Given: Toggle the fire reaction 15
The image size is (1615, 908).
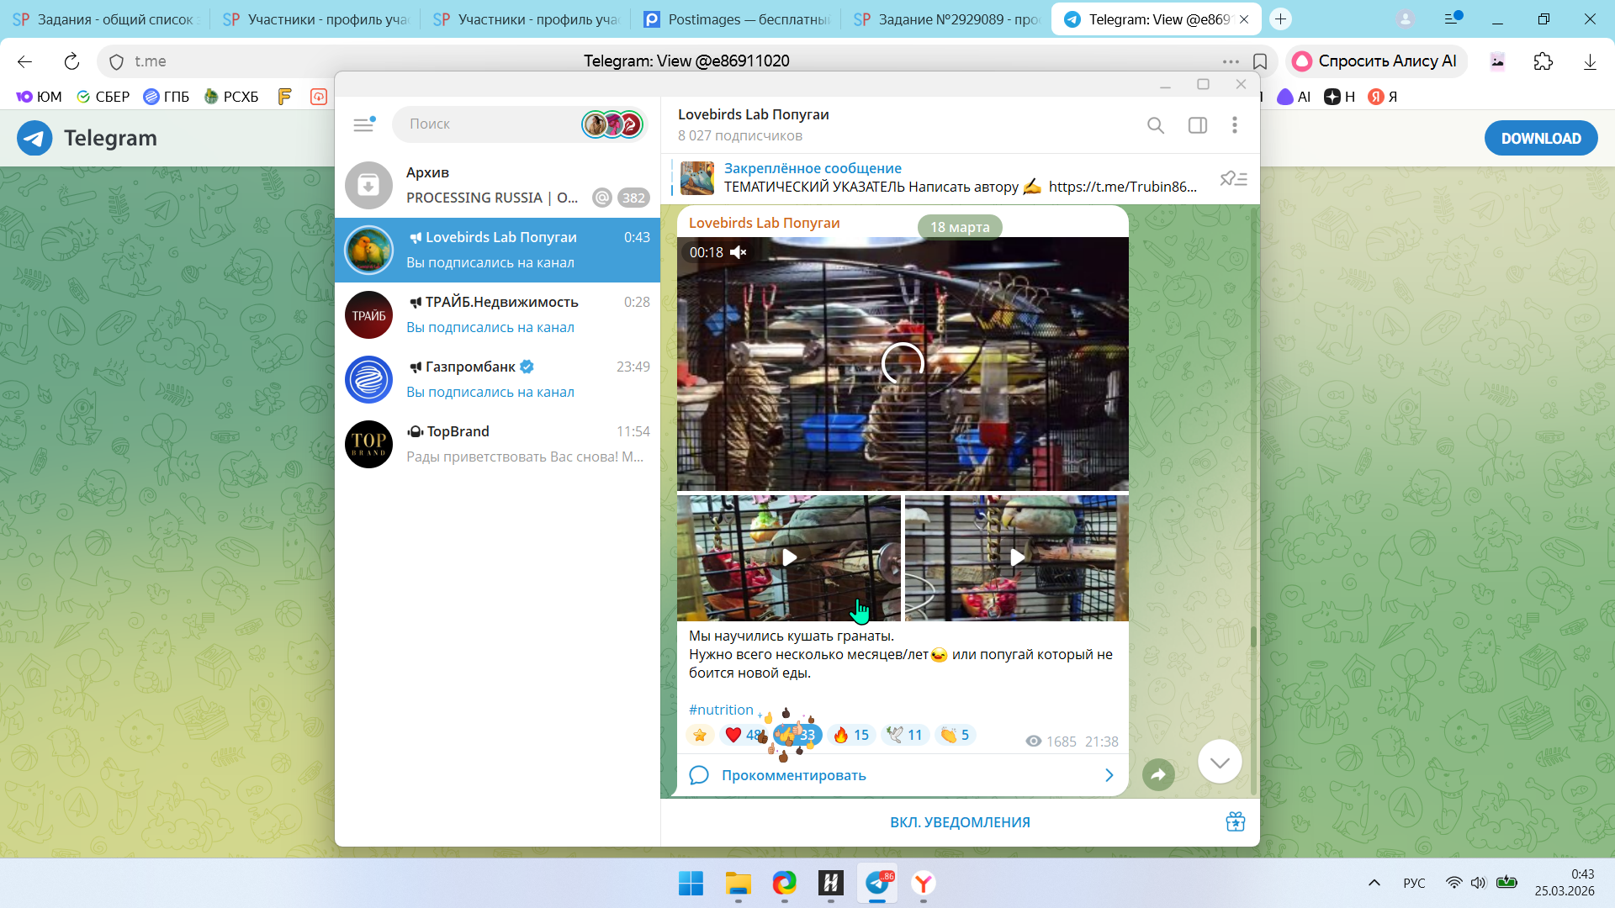Looking at the screenshot, I should [x=850, y=735].
